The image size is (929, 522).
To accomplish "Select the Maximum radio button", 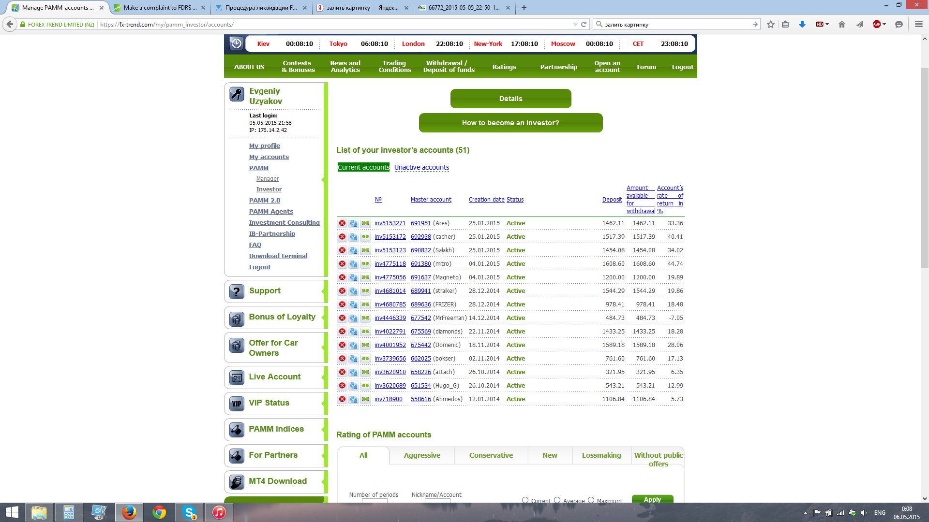I will tap(591, 500).
